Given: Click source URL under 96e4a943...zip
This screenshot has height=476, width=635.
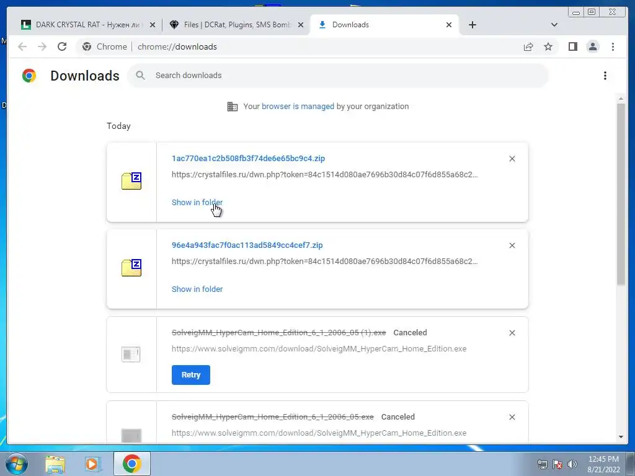Looking at the screenshot, I should click(325, 261).
